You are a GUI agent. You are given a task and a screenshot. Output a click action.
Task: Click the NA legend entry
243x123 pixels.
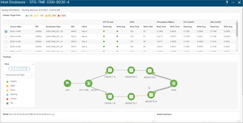click(x=10, y=103)
